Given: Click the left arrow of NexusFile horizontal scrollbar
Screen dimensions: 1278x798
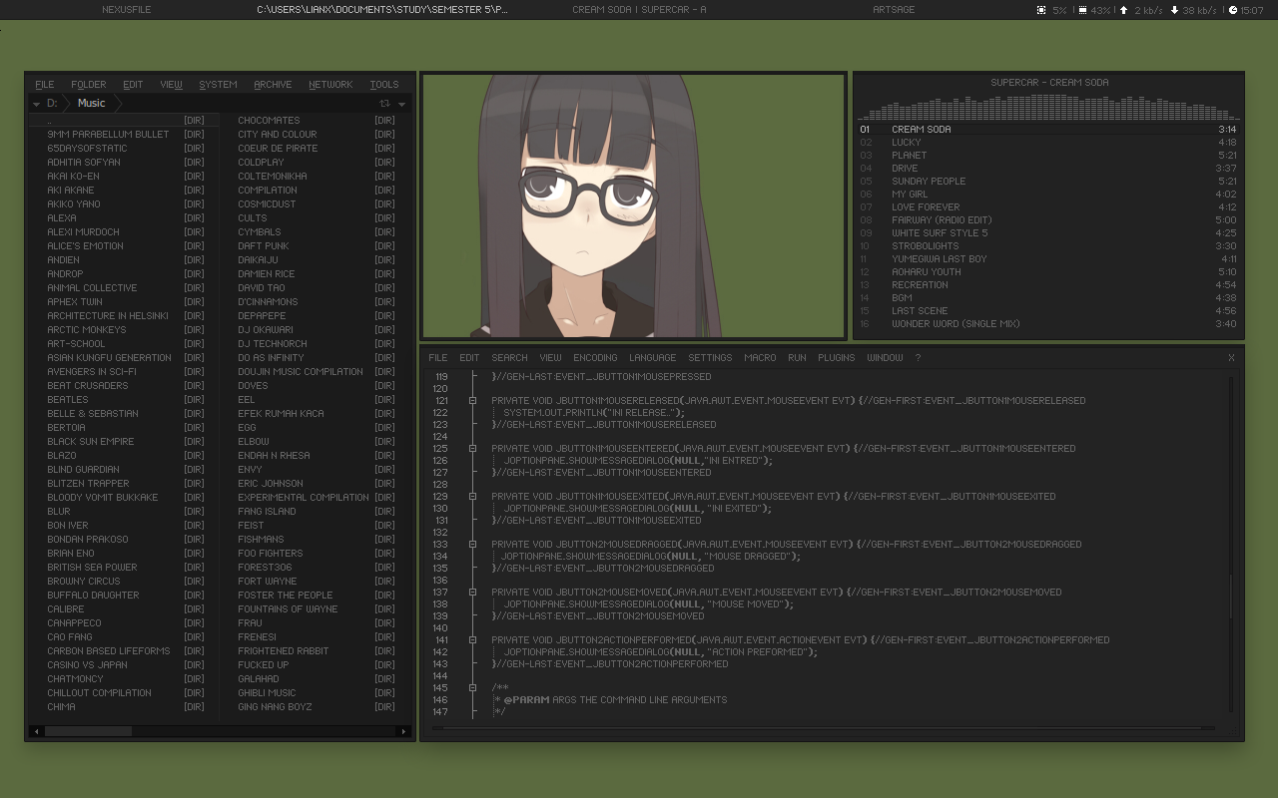Looking at the screenshot, I should tap(37, 731).
